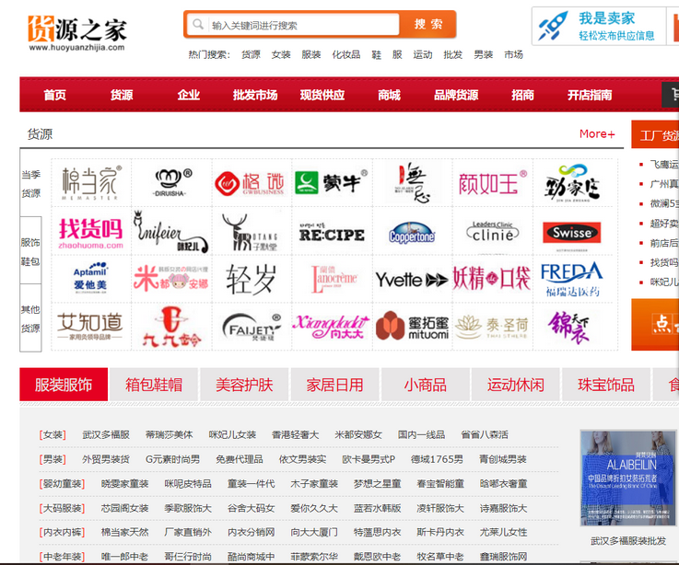This screenshot has width=679, height=565.
Task: Click the ALAIBEILIN ad thumbnail
Action: 628,478
